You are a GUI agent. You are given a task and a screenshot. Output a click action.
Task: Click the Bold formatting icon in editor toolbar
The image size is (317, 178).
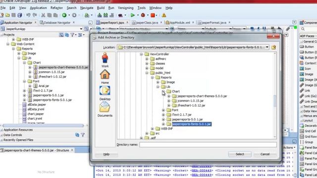tap(252, 29)
